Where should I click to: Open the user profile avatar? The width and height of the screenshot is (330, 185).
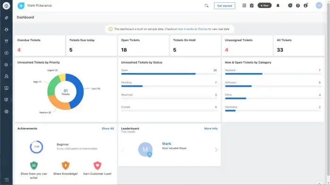(319, 6)
